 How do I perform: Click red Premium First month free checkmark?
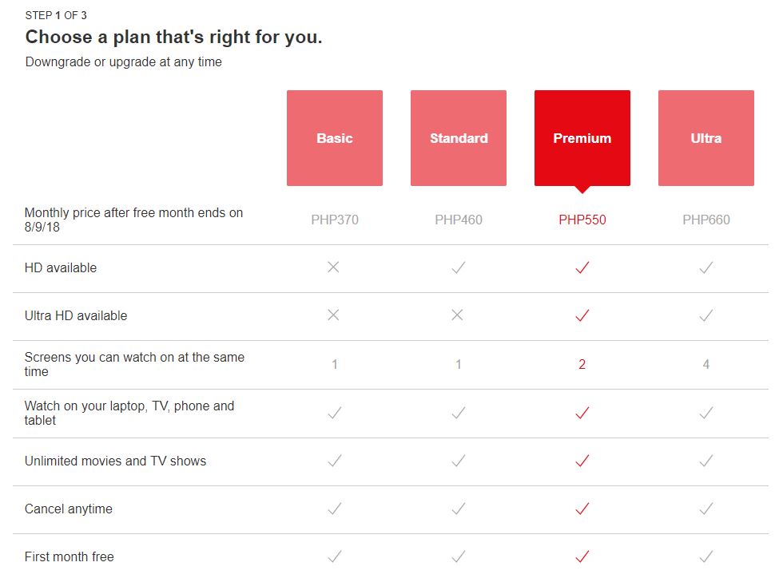[x=582, y=556]
